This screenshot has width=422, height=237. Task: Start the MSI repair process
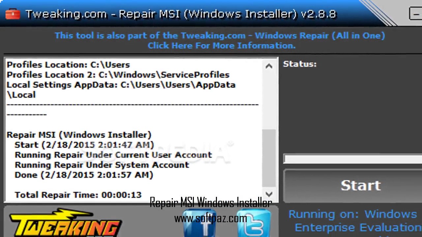(x=361, y=186)
